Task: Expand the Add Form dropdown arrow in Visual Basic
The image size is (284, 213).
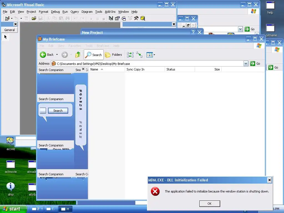Action: [21, 18]
